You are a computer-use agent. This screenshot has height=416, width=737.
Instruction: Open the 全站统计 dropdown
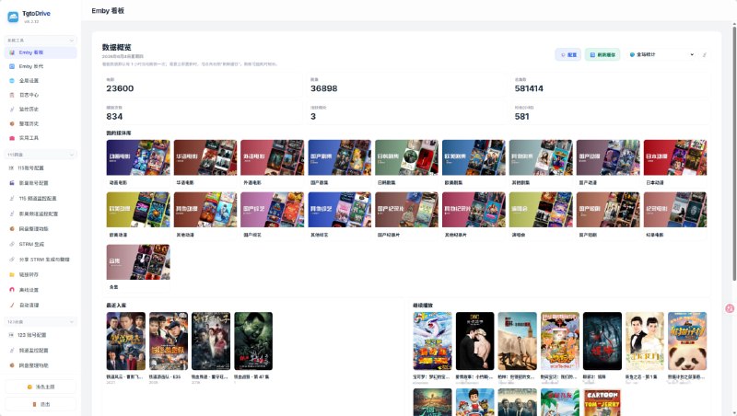coord(661,55)
